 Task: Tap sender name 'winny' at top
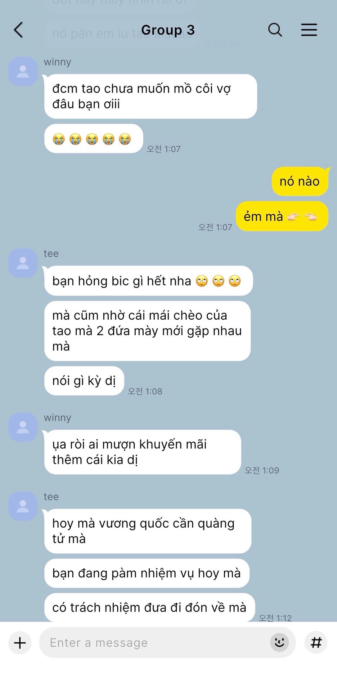click(58, 62)
